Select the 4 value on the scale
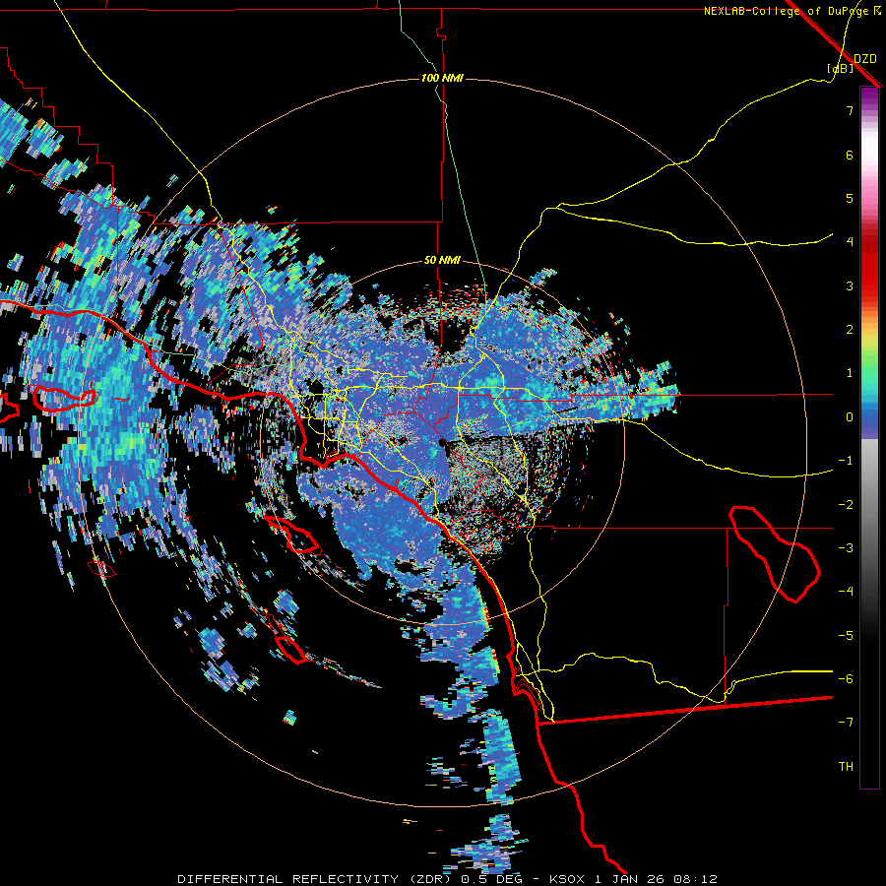Image resolution: width=886 pixels, height=886 pixels. [x=850, y=242]
